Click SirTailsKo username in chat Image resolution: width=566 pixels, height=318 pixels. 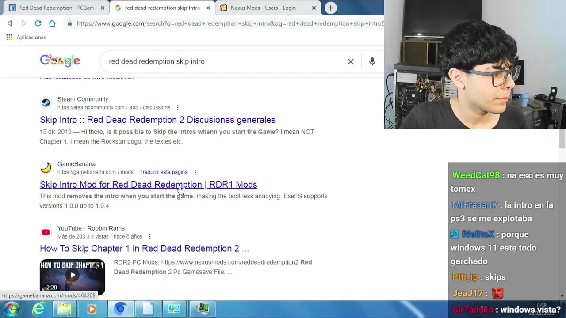click(x=473, y=310)
